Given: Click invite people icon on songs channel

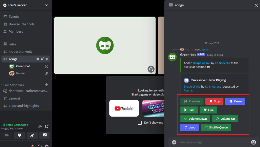Looking at the screenshot, I should [42, 59].
